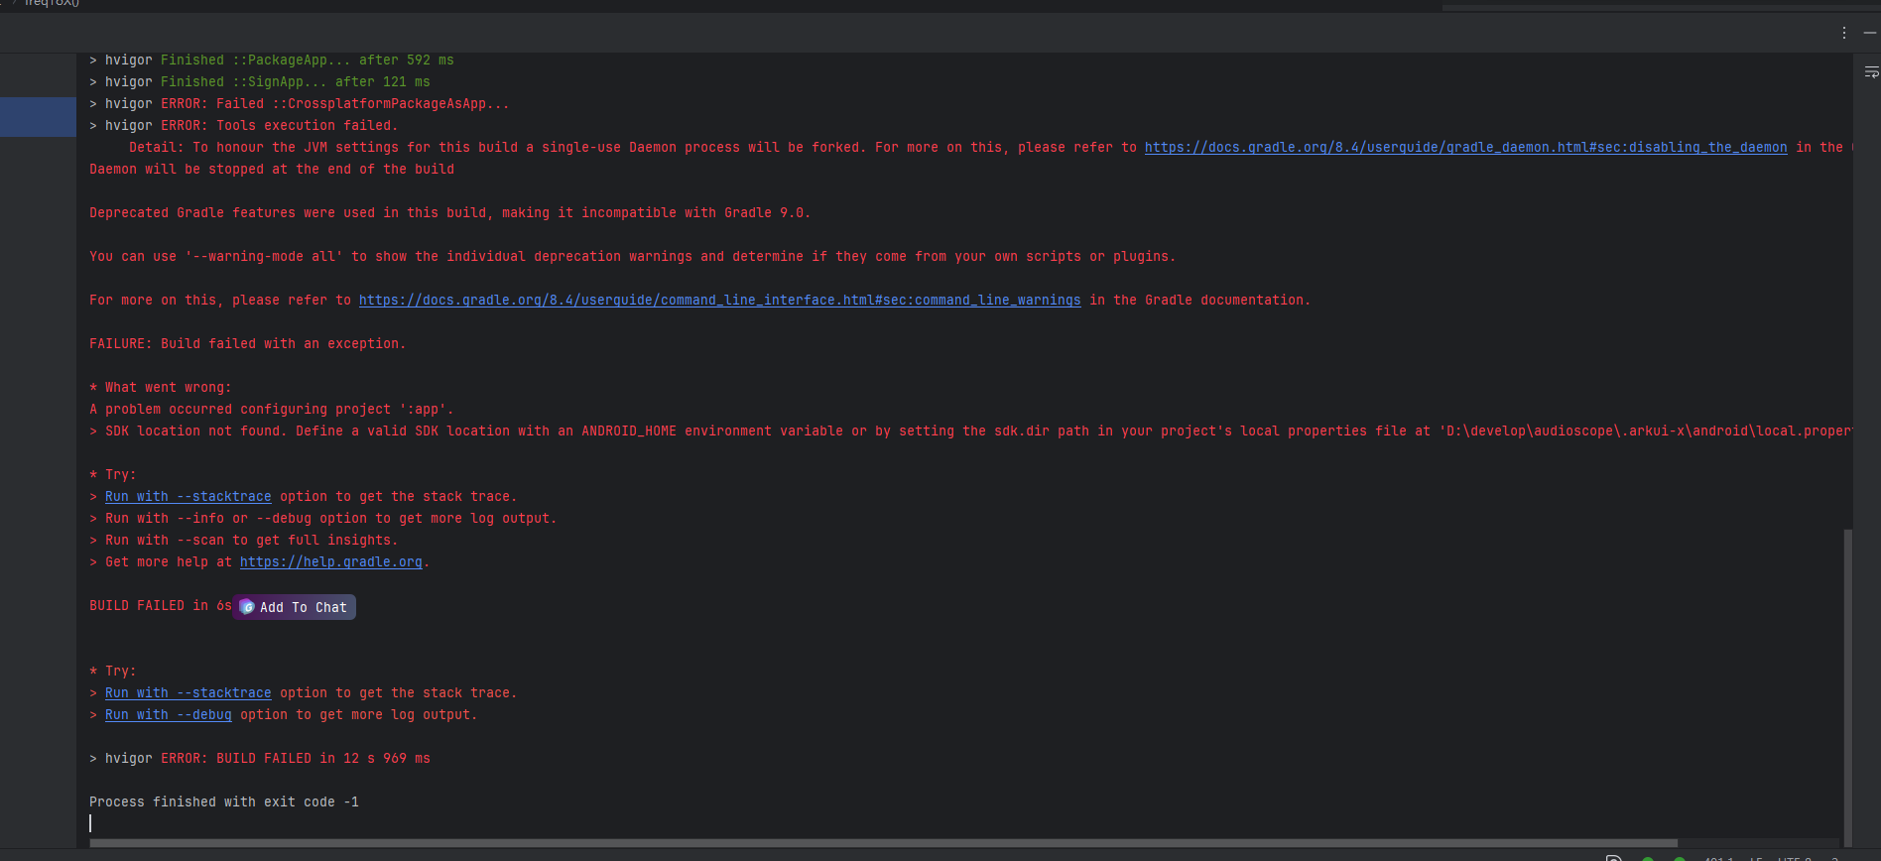Select the highlighted item in left sidebar

tap(38, 117)
